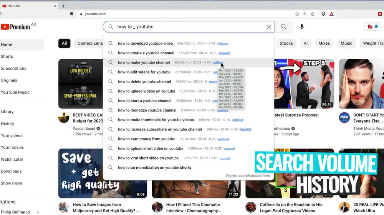Expand the sidebar with Show more
The image size is (384, 215).
click(x=11, y=183)
